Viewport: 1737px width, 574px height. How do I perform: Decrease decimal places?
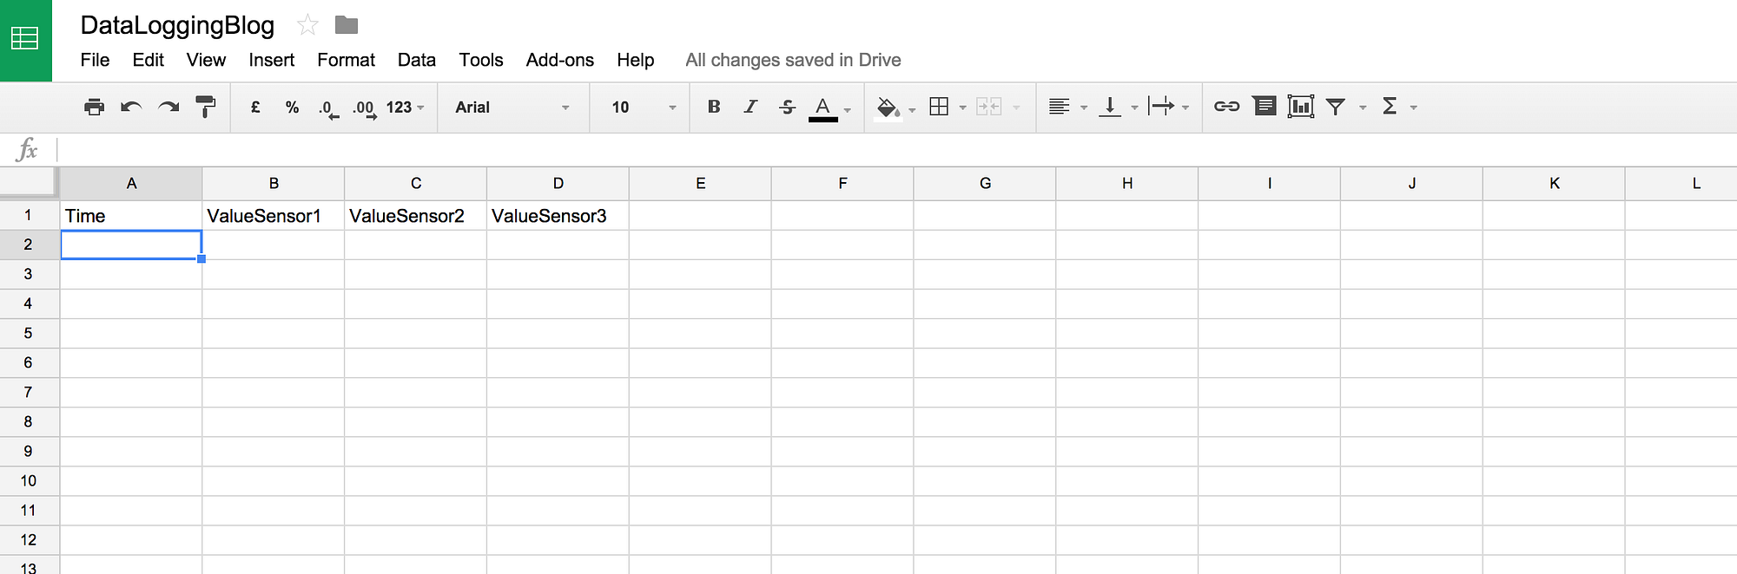[328, 108]
